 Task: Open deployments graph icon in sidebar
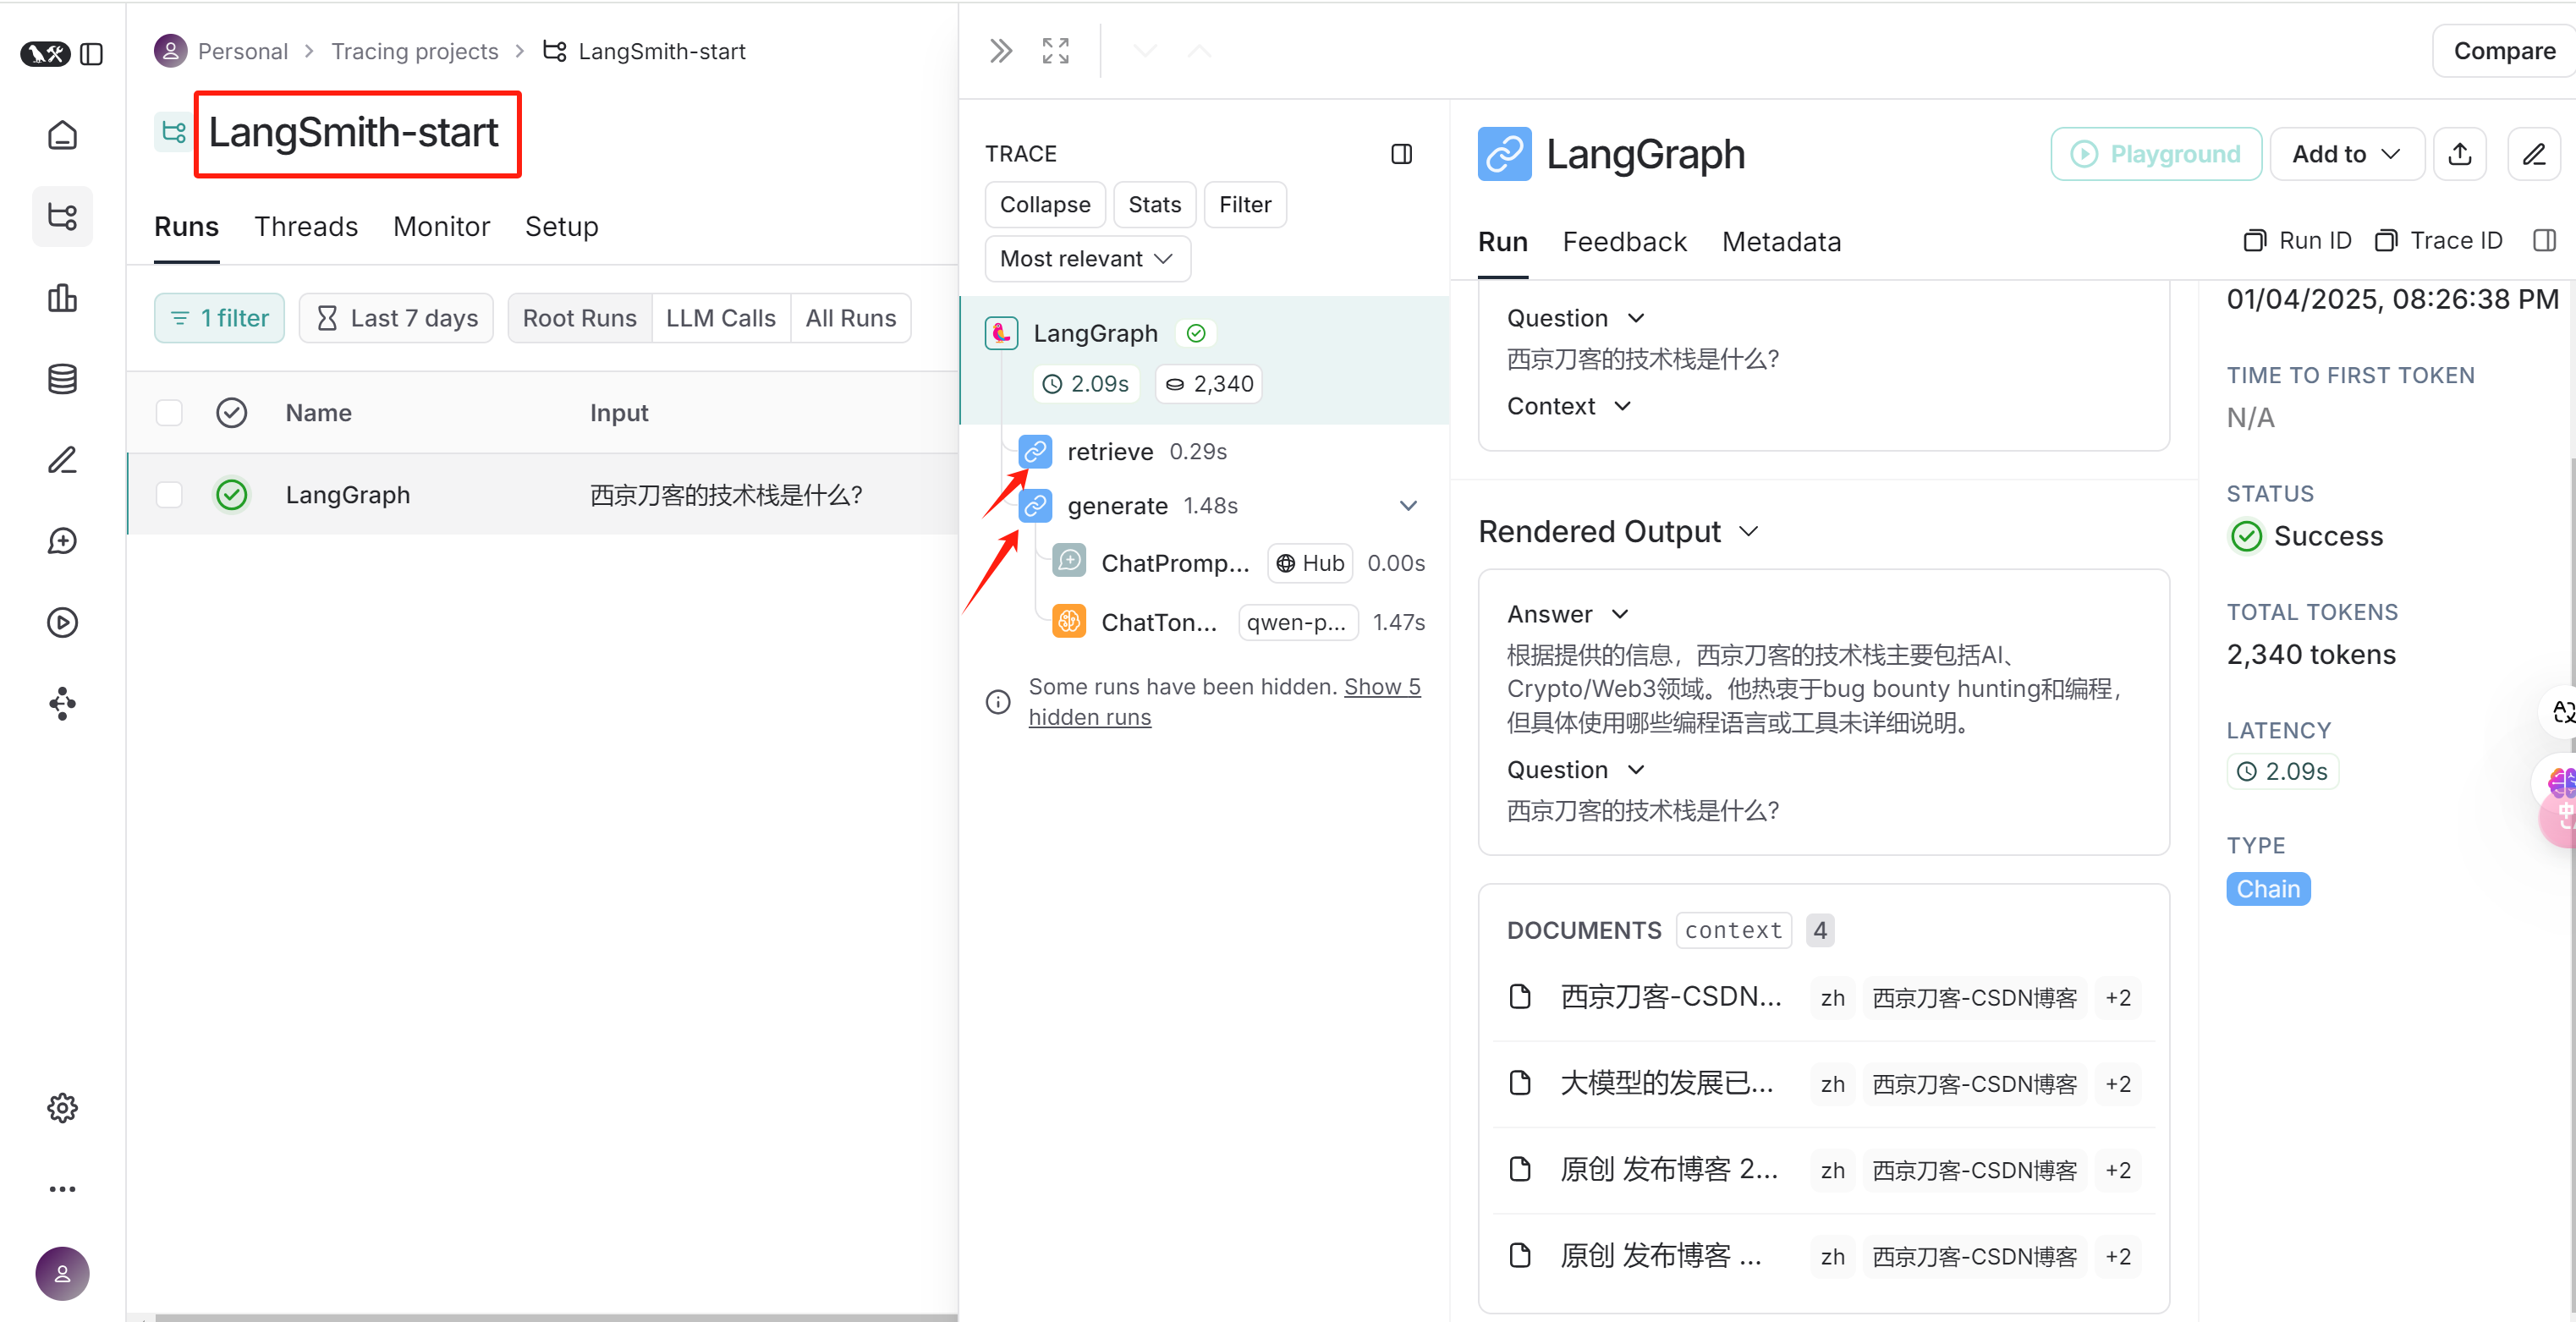(62, 704)
